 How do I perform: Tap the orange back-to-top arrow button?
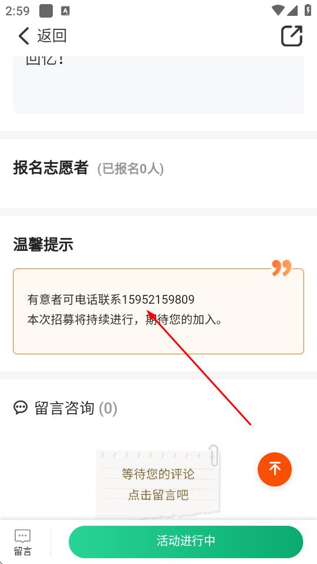275,469
